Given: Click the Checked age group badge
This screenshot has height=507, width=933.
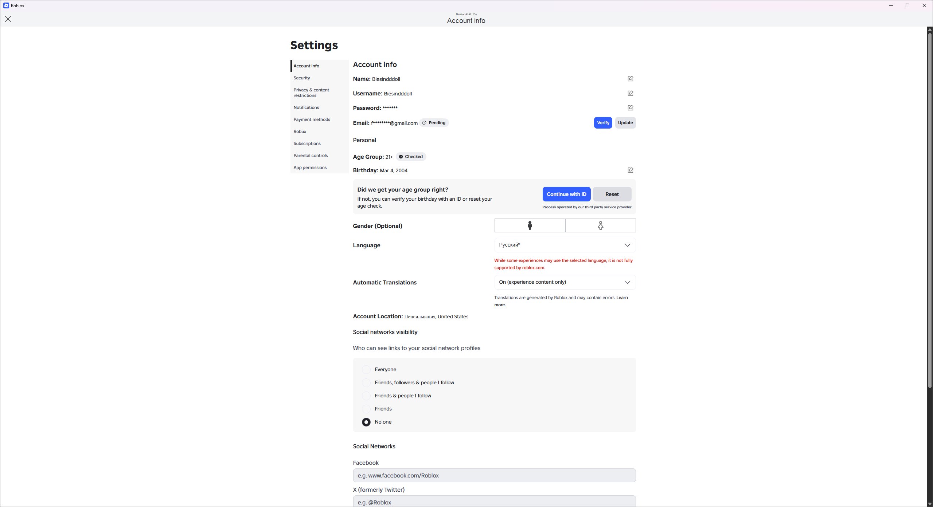Looking at the screenshot, I should click(411, 157).
